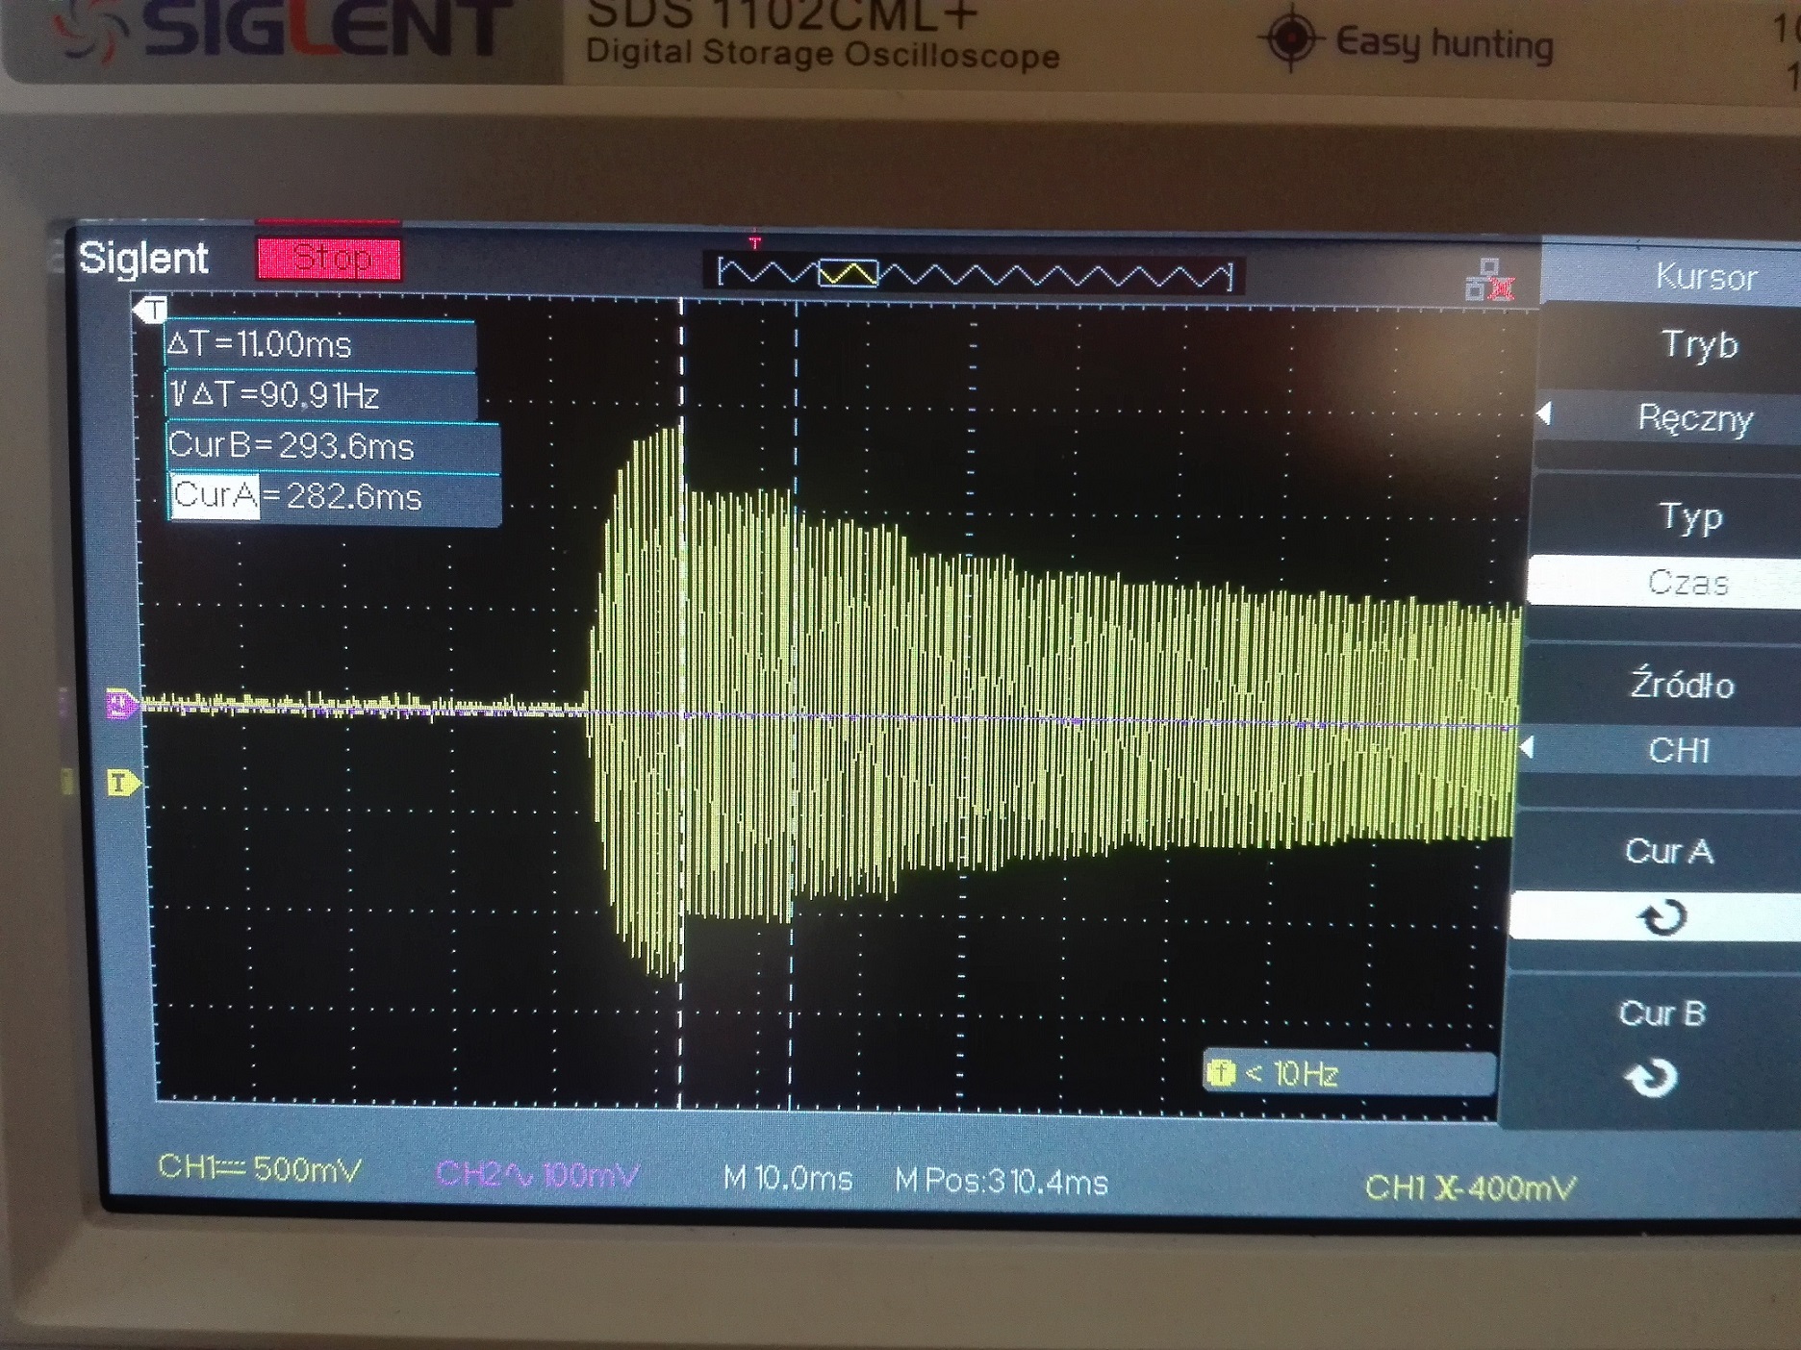Click the CH1 500mV scale label
Viewport: 1801px width, 1350px height.
point(260,1168)
